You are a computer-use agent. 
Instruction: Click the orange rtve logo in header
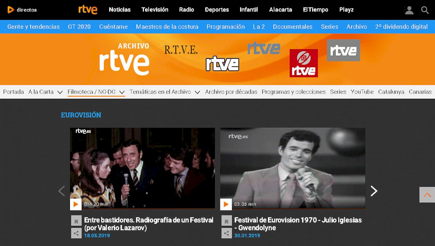coord(88,10)
